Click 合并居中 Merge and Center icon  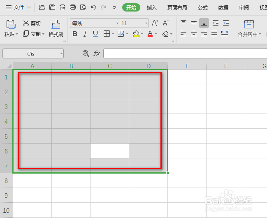point(249,24)
